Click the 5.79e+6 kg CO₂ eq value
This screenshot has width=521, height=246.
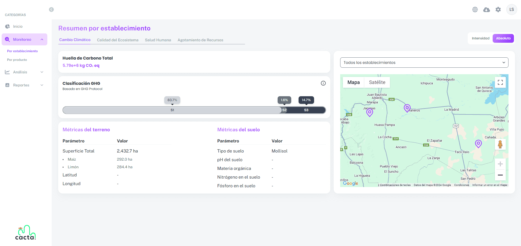click(81, 66)
